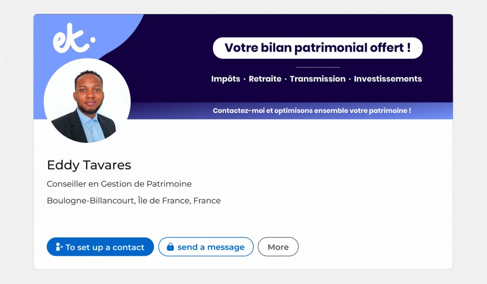Click the lock icon beside "send a message"
Image resolution: width=487 pixels, height=284 pixels.
click(x=170, y=247)
